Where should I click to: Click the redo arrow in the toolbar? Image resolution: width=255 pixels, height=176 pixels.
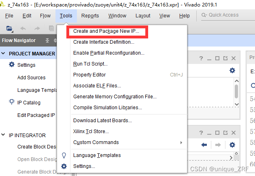click(37, 29)
